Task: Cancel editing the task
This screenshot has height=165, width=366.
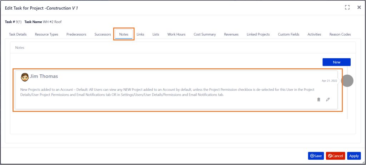Action: pyautogui.click(x=335, y=156)
